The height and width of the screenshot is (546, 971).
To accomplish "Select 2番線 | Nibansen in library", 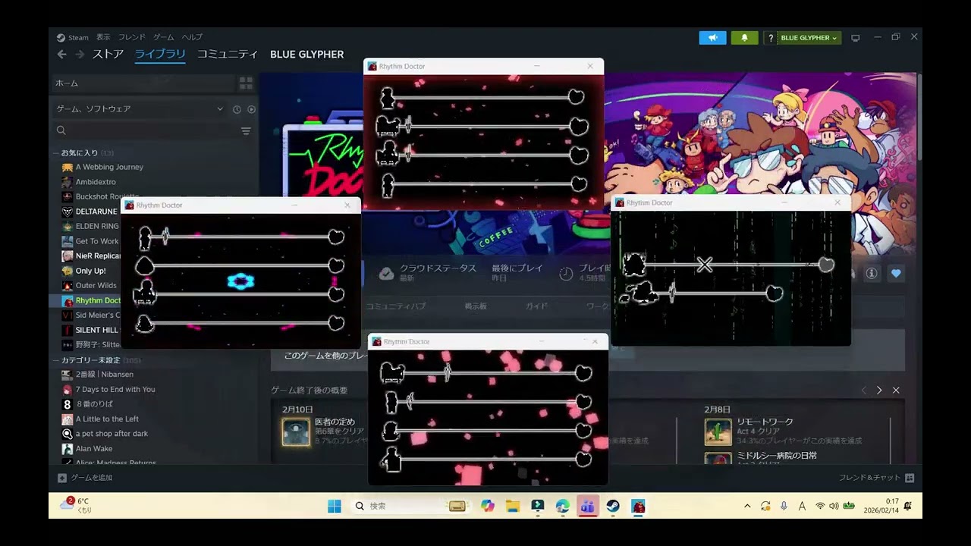I will [104, 375].
